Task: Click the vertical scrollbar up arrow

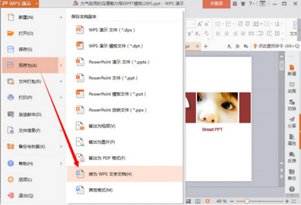Action: click(x=281, y=56)
